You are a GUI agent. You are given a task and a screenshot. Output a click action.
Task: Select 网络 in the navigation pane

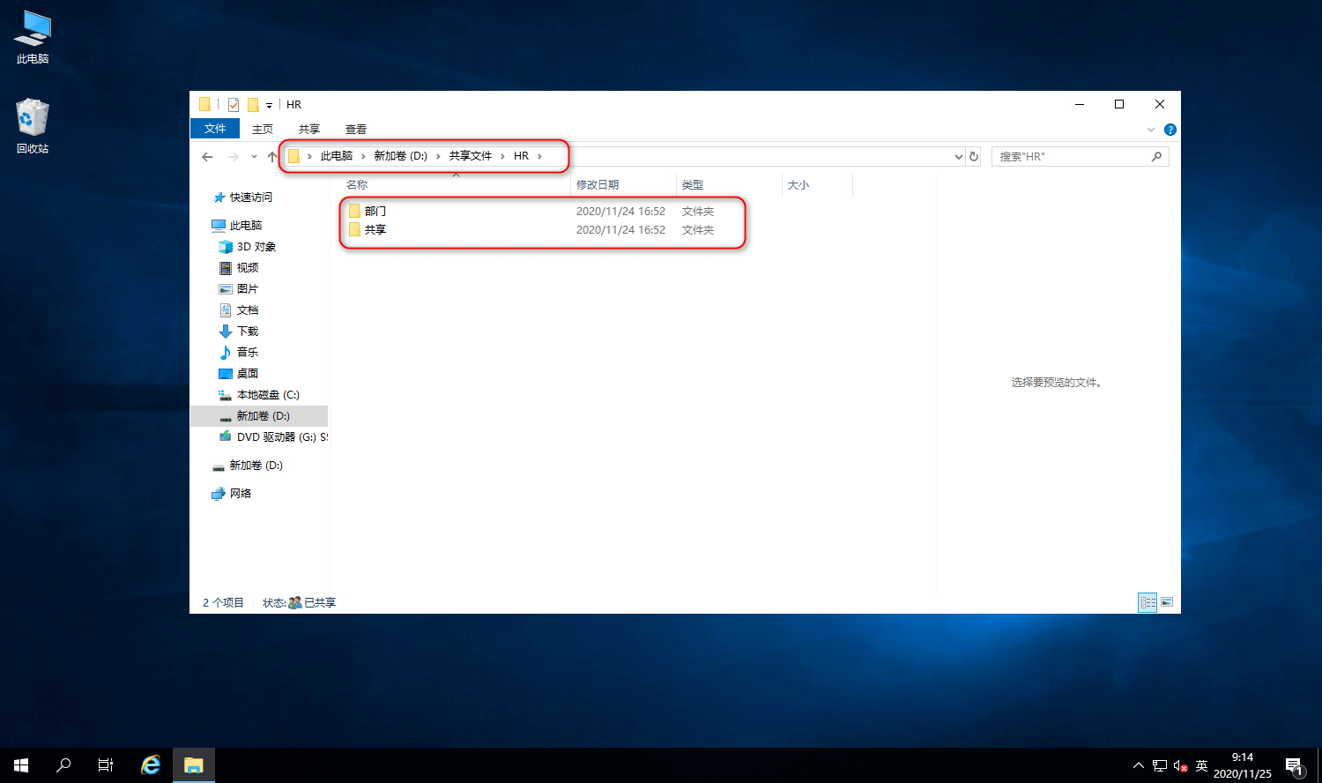click(241, 494)
